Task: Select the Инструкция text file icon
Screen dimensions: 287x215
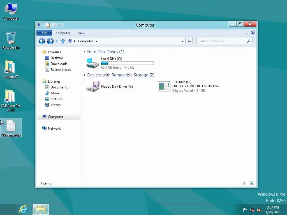Action: pyautogui.click(x=11, y=128)
